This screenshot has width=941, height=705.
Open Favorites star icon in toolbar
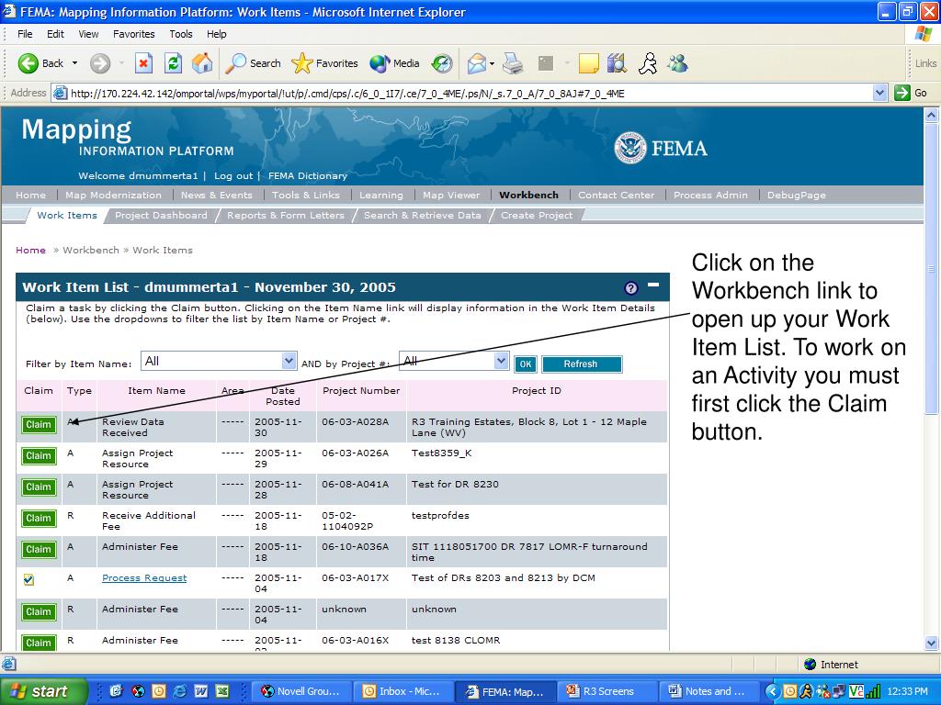coord(301,63)
